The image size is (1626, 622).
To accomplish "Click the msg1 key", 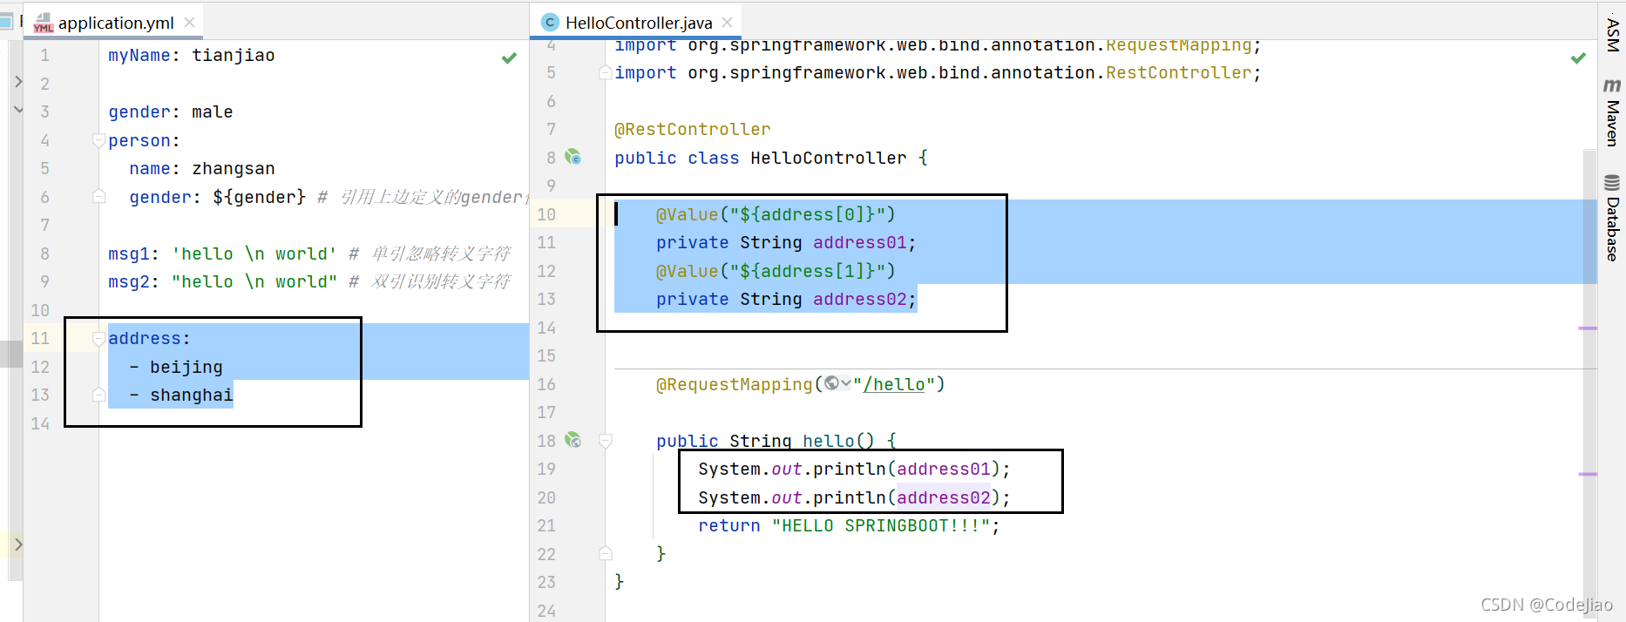I will pos(128,254).
